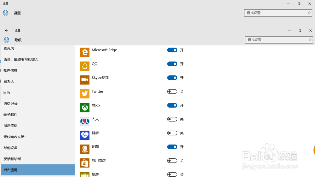The width and height of the screenshot is (315, 177).
Task: Turn on the 健康 toggle
Action: click(x=172, y=133)
